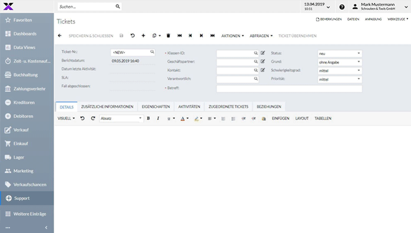Screen dimensions: 411x233
Task: Click the sidebar three-dots options
Action: coord(8,228)
